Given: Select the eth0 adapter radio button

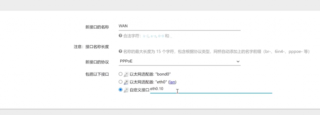Looking at the screenshot, I should point(120,82).
